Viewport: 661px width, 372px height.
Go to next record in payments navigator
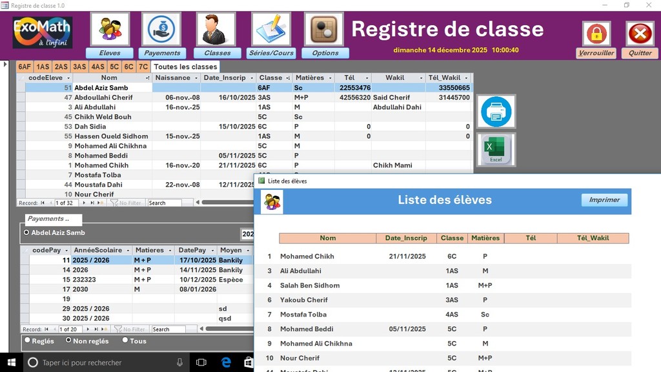[87, 329]
